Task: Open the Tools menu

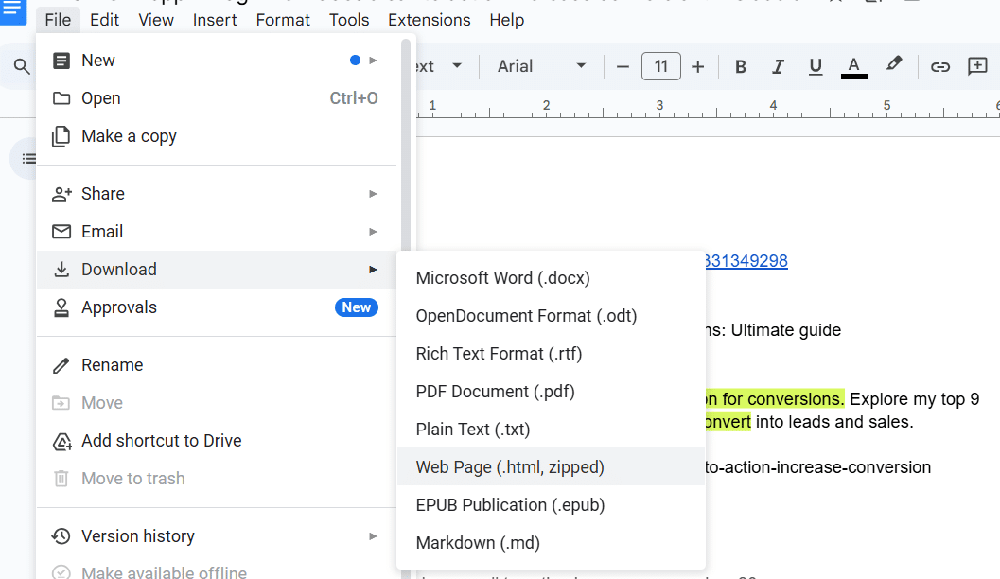Action: (x=349, y=20)
